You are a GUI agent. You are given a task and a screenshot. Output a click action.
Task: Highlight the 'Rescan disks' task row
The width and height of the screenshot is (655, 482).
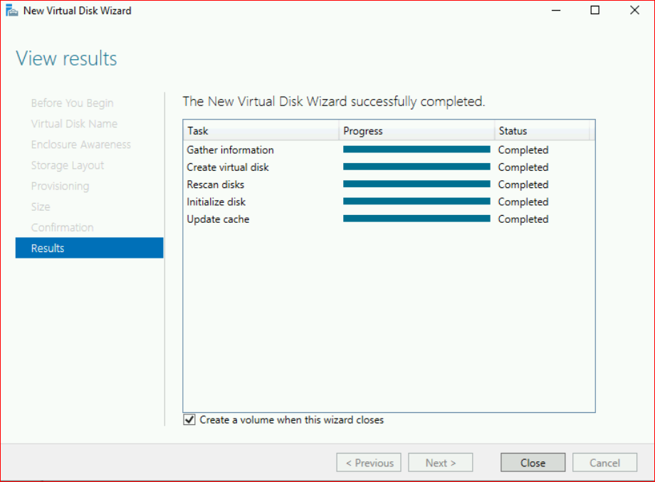216,184
